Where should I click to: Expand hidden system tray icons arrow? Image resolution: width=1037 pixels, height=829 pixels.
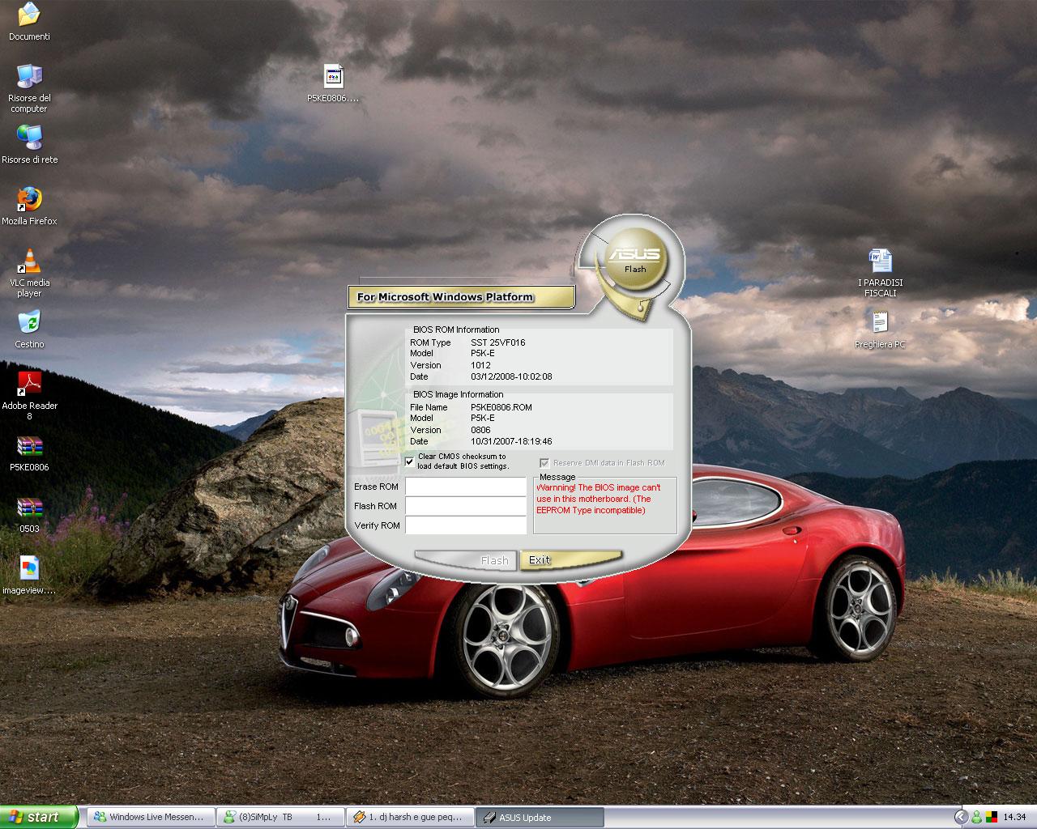[961, 817]
